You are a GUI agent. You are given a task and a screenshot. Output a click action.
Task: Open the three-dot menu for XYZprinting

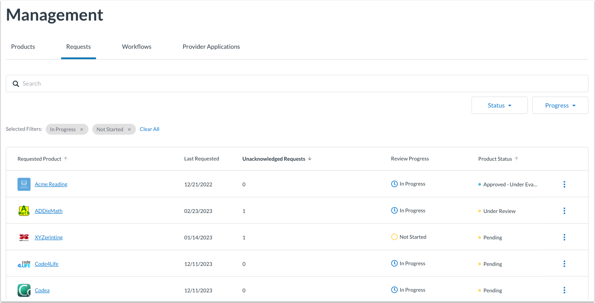(564, 238)
